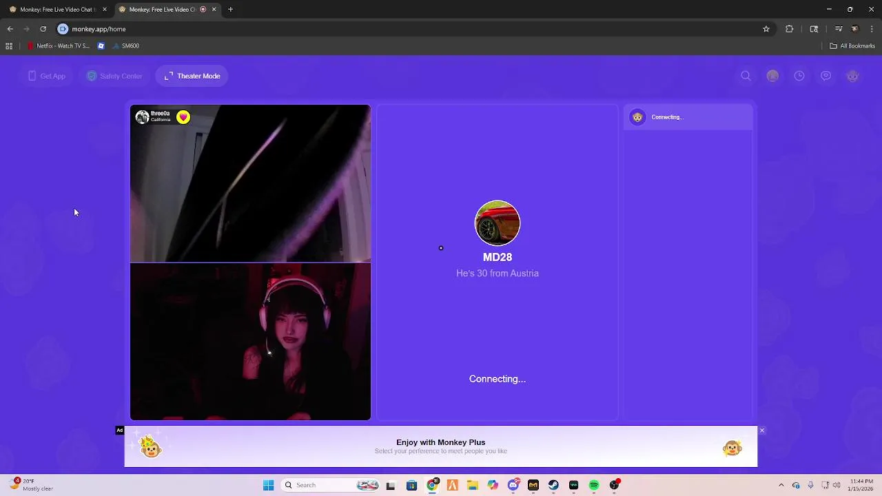
Task: Open Discord from the taskbar
Action: click(513, 485)
